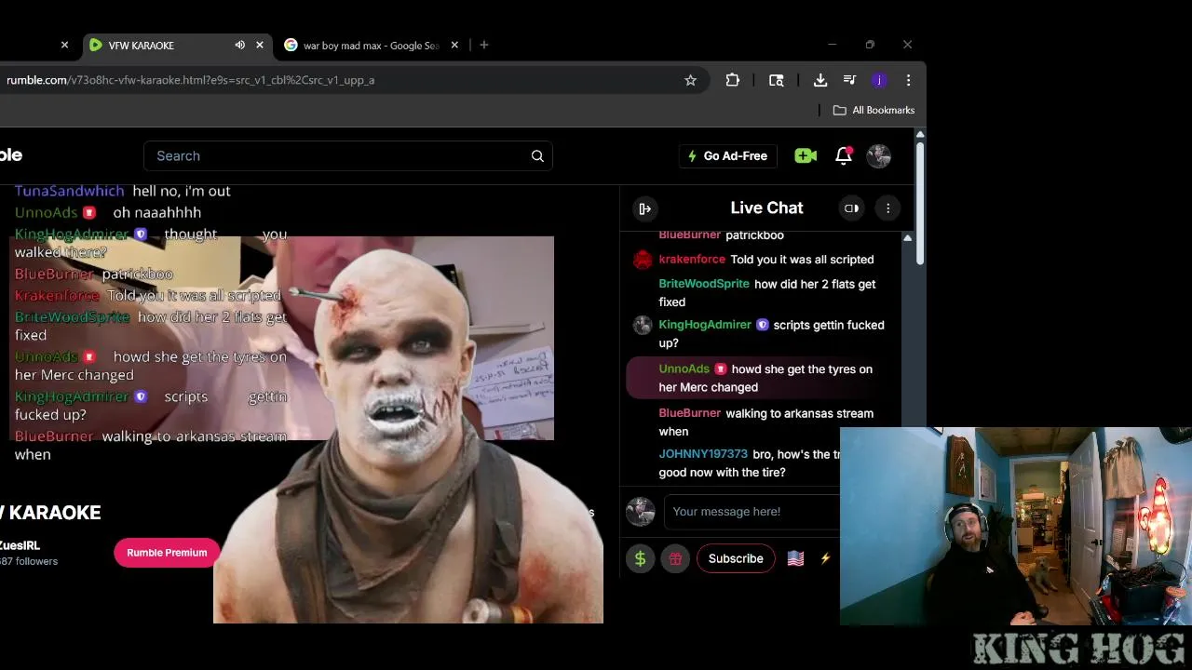Click the search magnifier icon
This screenshot has width=1192, height=670.
[537, 155]
